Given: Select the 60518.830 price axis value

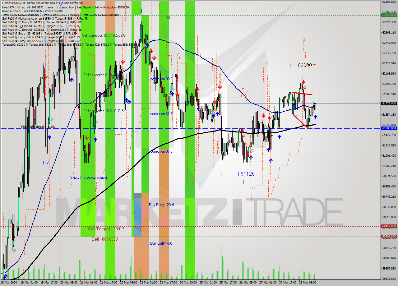Looking at the screenshot, I should [389, 217].
